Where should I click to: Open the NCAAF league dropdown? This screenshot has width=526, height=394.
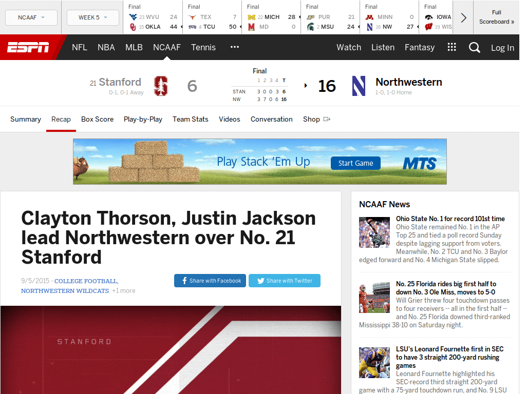(x=31, y=17)
